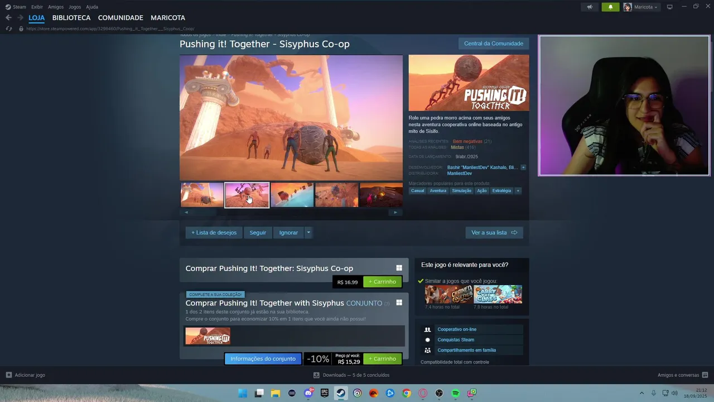This screenshot has height=402, width=714.
Task: Open the green notifications bell
Action: point(610,7)
